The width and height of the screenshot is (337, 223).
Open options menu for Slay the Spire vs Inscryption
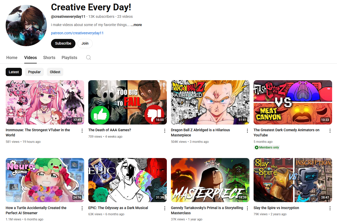pyautogui.click(x=330, y=208)
